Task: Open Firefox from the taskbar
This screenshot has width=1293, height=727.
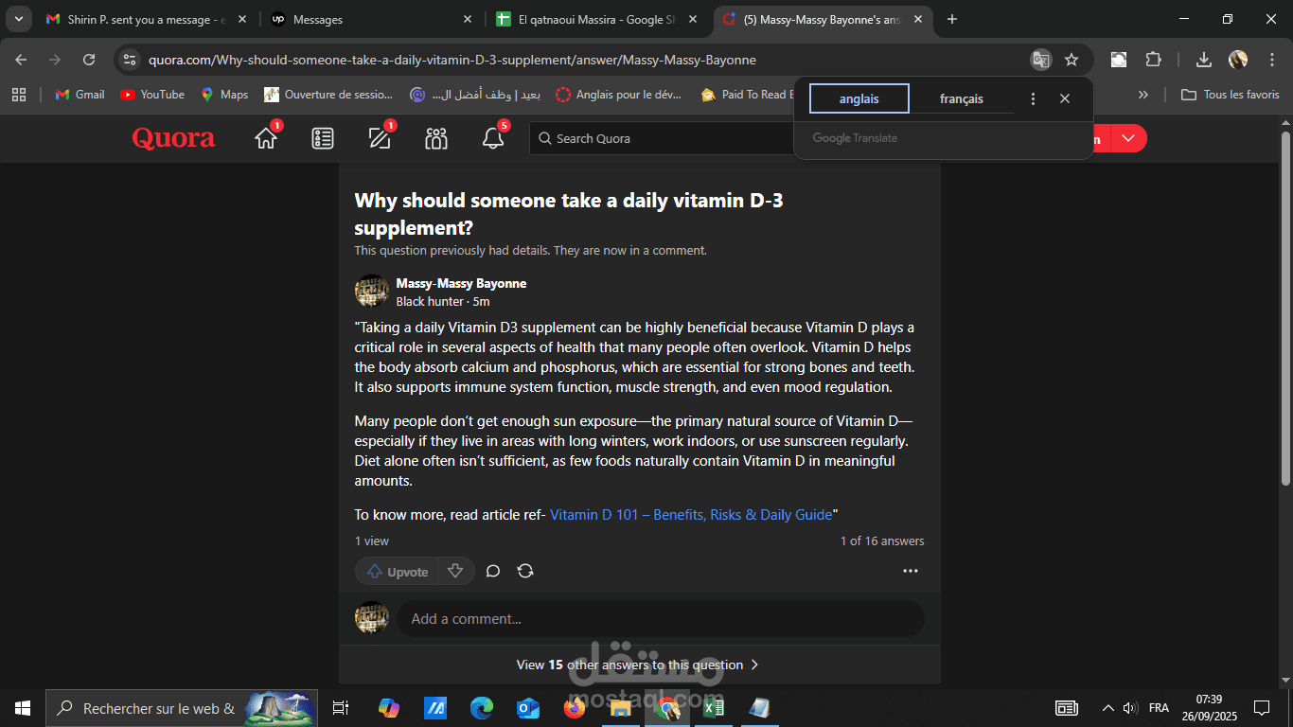Action: coord(575,708)
